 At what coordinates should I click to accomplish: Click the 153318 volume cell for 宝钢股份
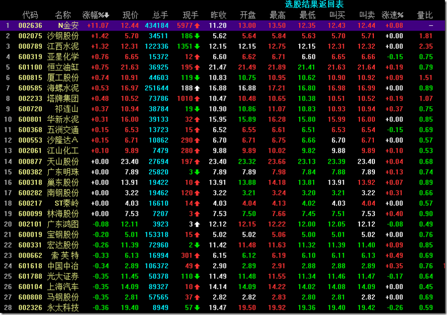157,235
